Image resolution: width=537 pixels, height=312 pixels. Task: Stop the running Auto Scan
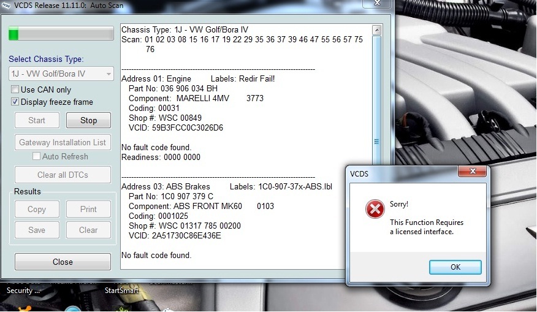pos(88,120)
